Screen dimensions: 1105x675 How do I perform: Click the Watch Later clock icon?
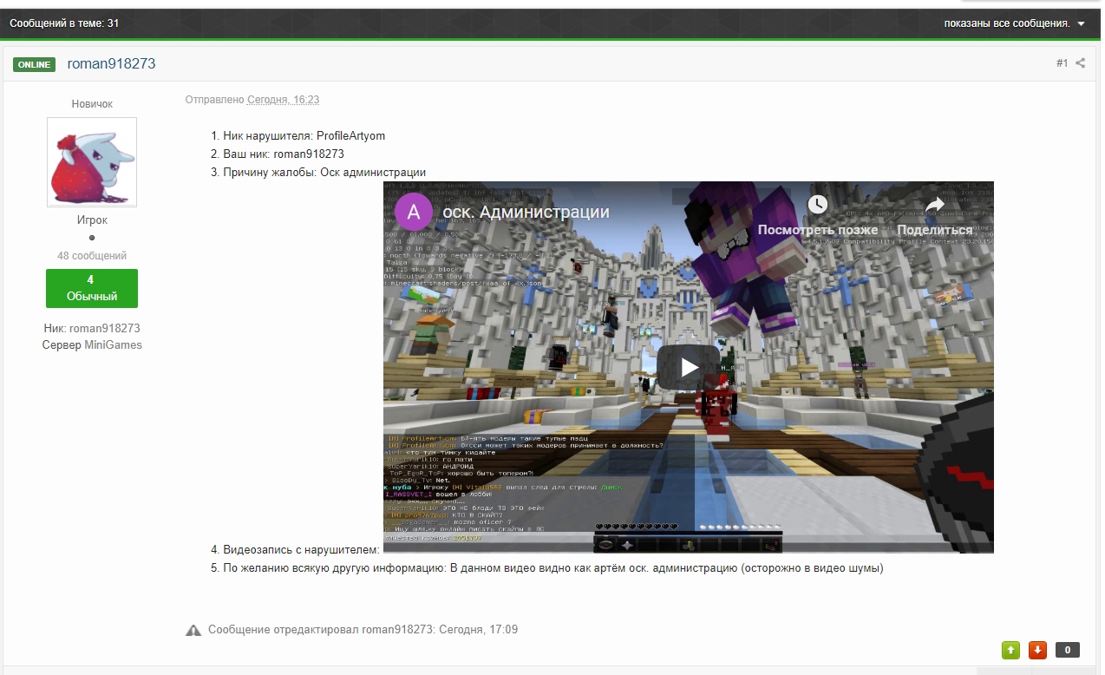point(817,205)
